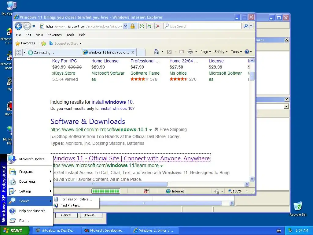
Task: Select Find Printers... submenu item
Action: coord(76,205)
